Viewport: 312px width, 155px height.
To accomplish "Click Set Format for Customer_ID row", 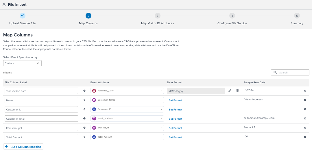I will (x=175, y=110).
